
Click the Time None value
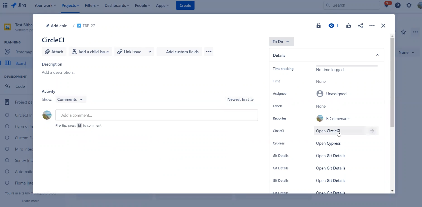[x=321, y=81]
